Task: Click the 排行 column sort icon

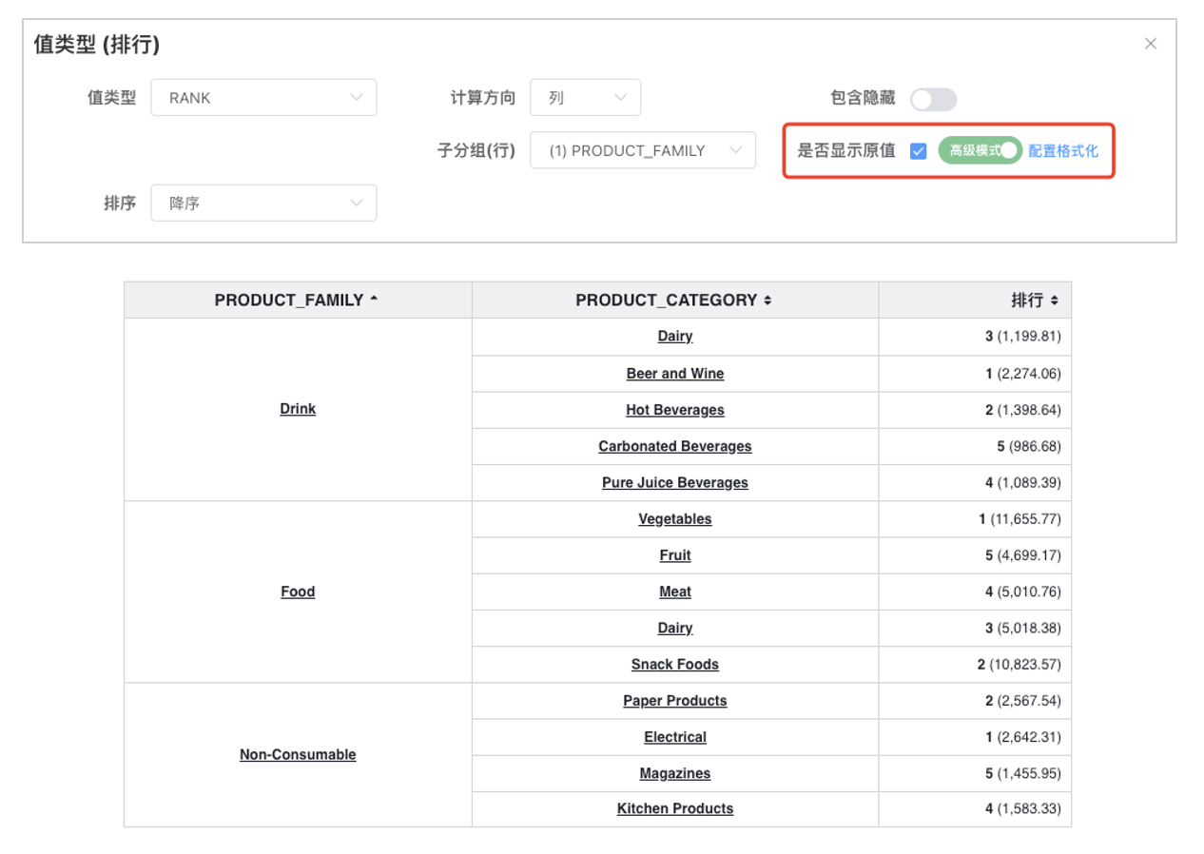Action: click(1054, 301)
